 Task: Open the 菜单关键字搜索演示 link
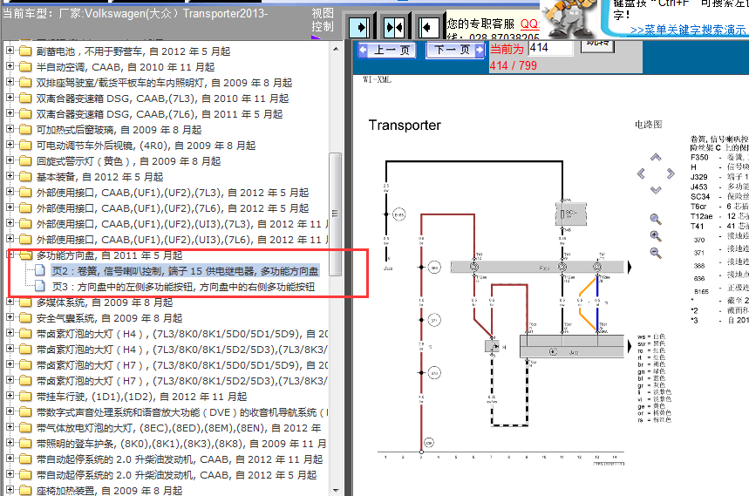688,31
